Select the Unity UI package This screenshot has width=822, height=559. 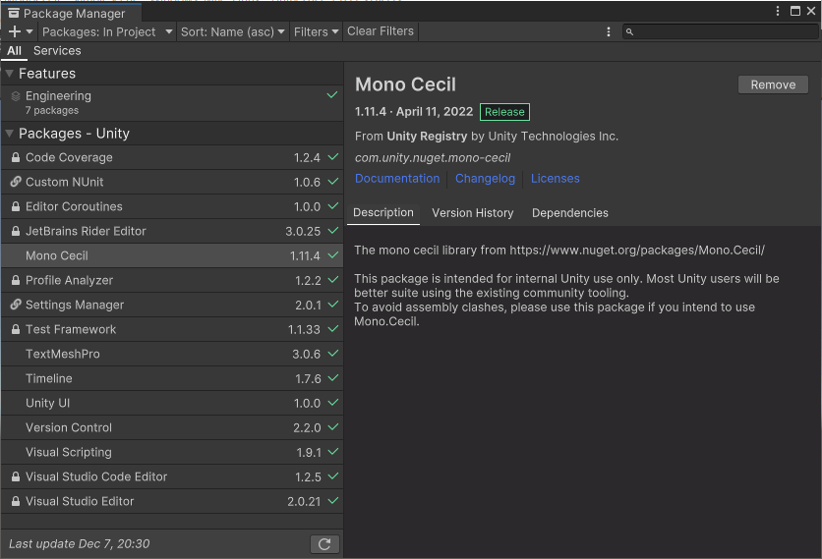click(x=172, y=403)
